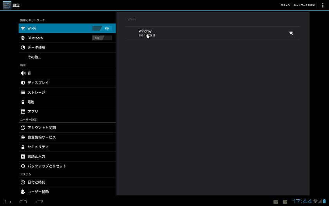329x206 pixels.
Task: Click the first notification icon in system bar
Action: (x=275, y=202)
